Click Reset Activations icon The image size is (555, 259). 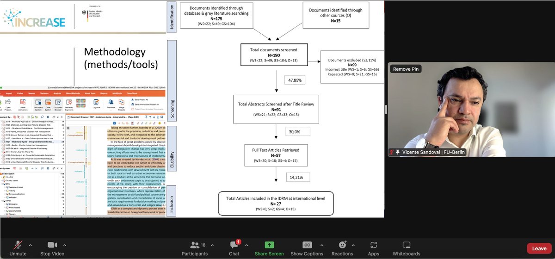coord(23,104)
